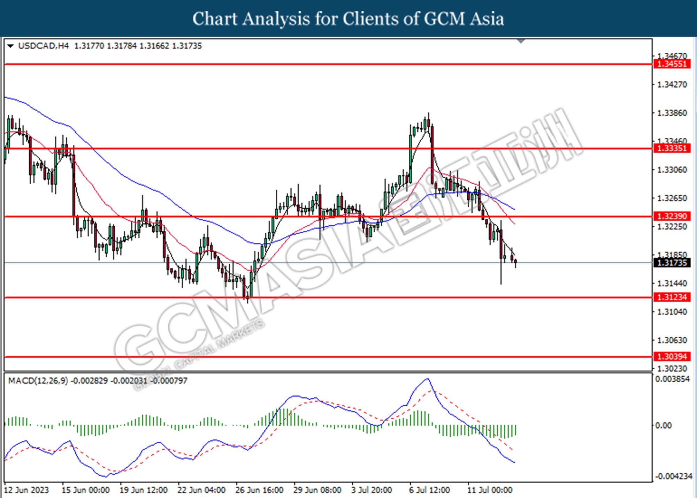Click the OHLC values 1.31770 1.31784 1.31662 1.31735

(138, 46)
